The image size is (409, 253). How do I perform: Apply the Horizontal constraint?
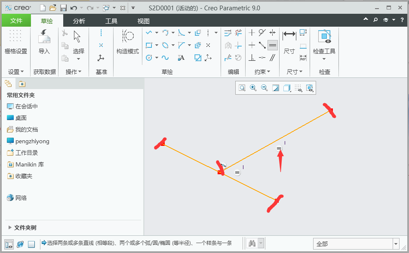click(x=252, y=45)
